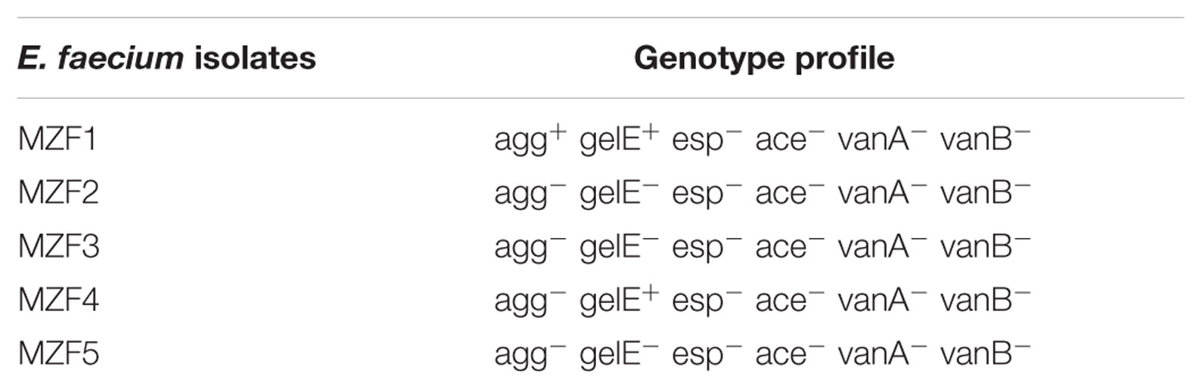
Task: Select the MZF2 isolate row label
Action: [x=58, y=193]
